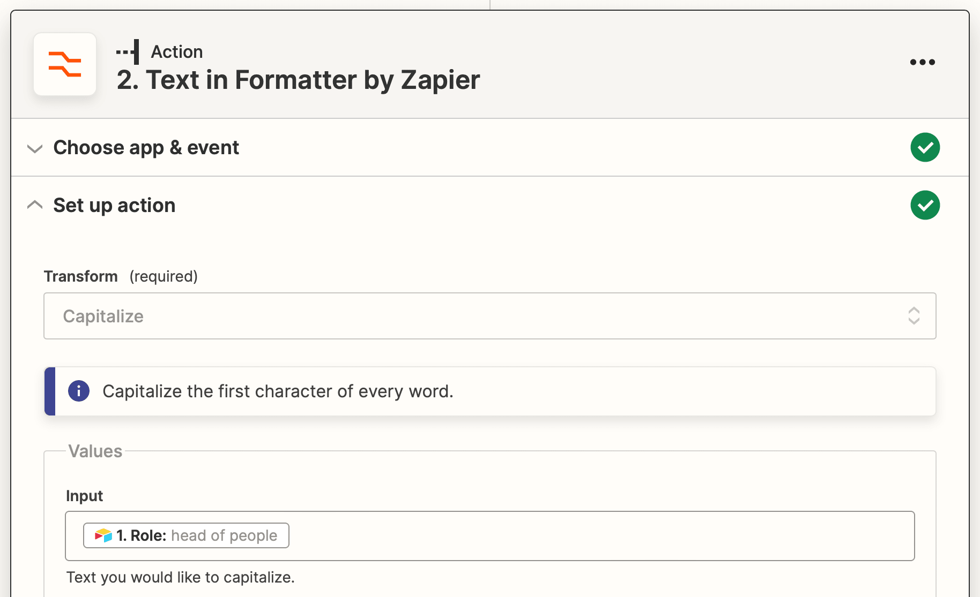This screenshot has height=597, width=980.
Task: Click the Action step type icon
Action: (x=129, y=52)
